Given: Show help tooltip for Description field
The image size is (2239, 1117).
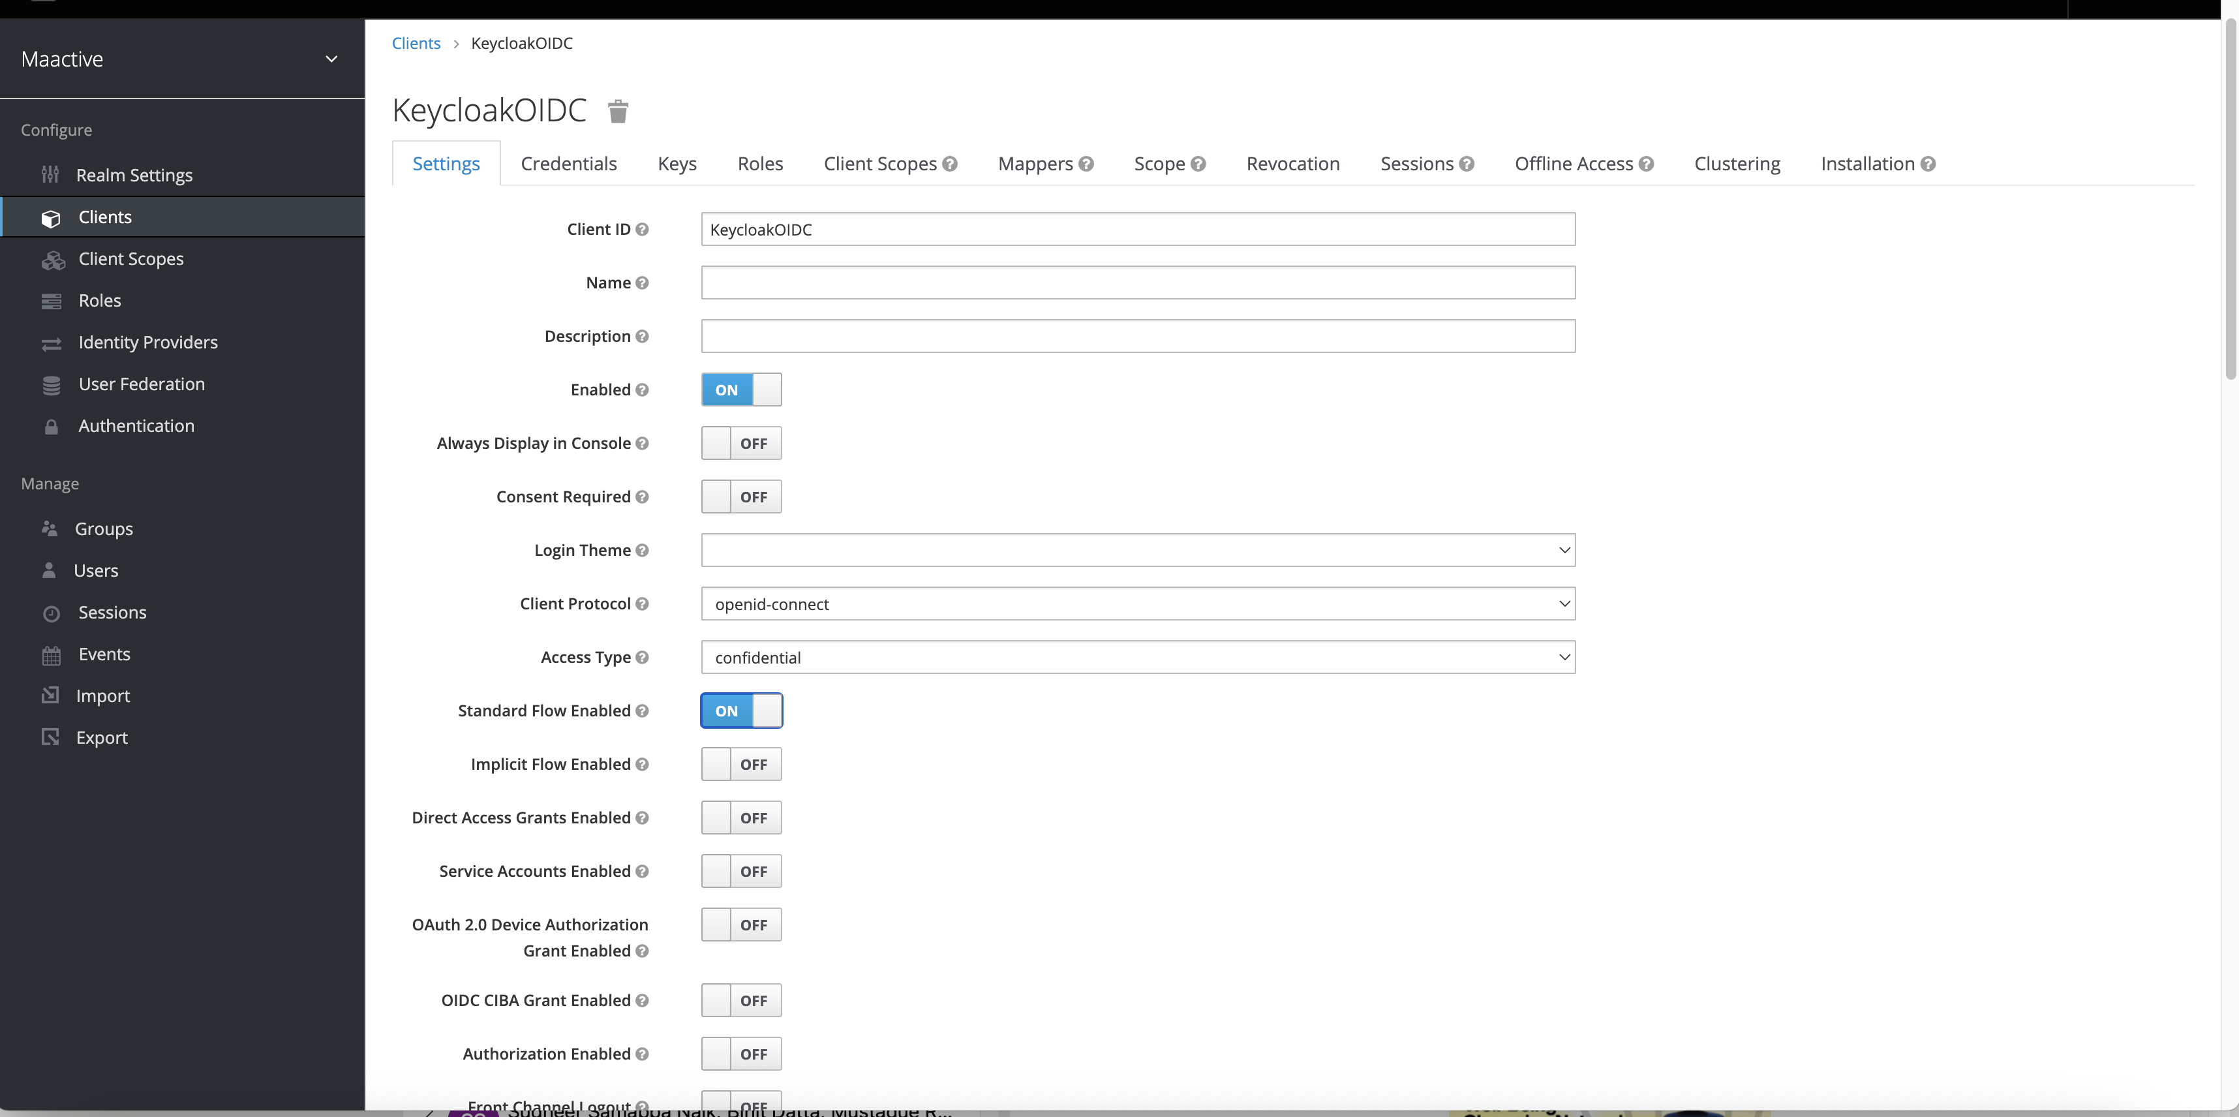Looking at the screenshot, I should point(643,337).
